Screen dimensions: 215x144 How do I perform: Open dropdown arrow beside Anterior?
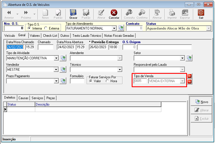pyautogui.click(x=17, y=14)
